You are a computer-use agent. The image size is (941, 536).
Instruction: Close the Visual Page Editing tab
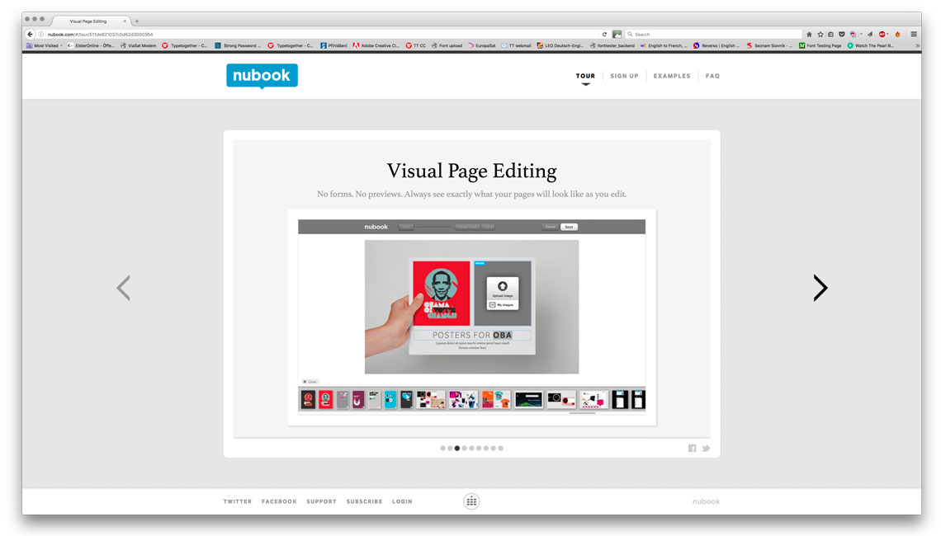pos(125,21)
